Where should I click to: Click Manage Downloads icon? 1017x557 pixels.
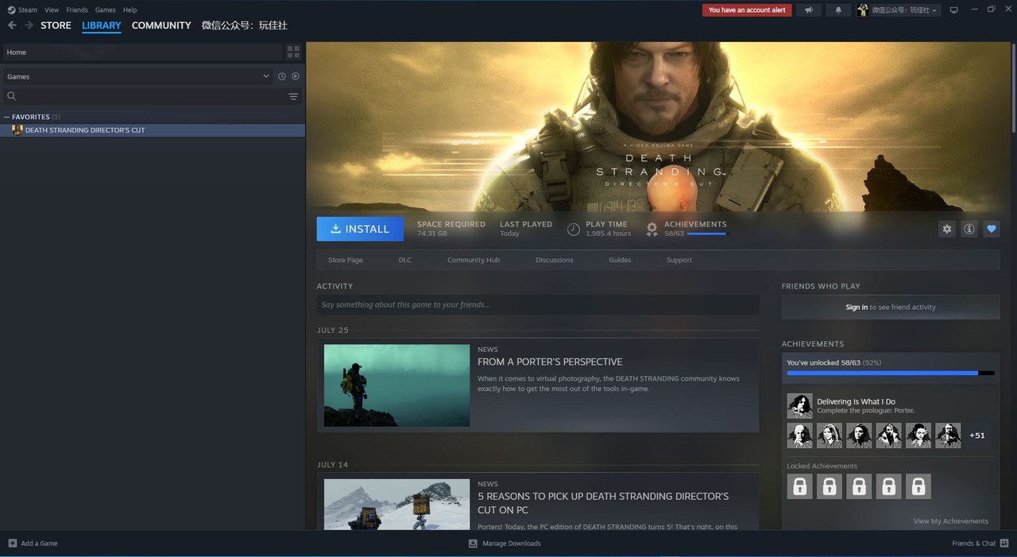tap(473, 543)
